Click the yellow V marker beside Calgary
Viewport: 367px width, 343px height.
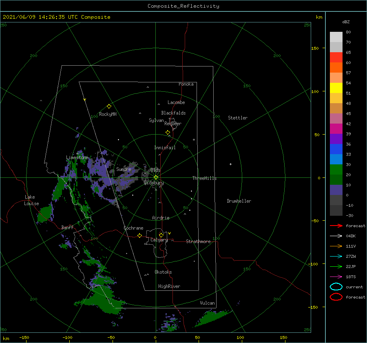coord(170,233)
